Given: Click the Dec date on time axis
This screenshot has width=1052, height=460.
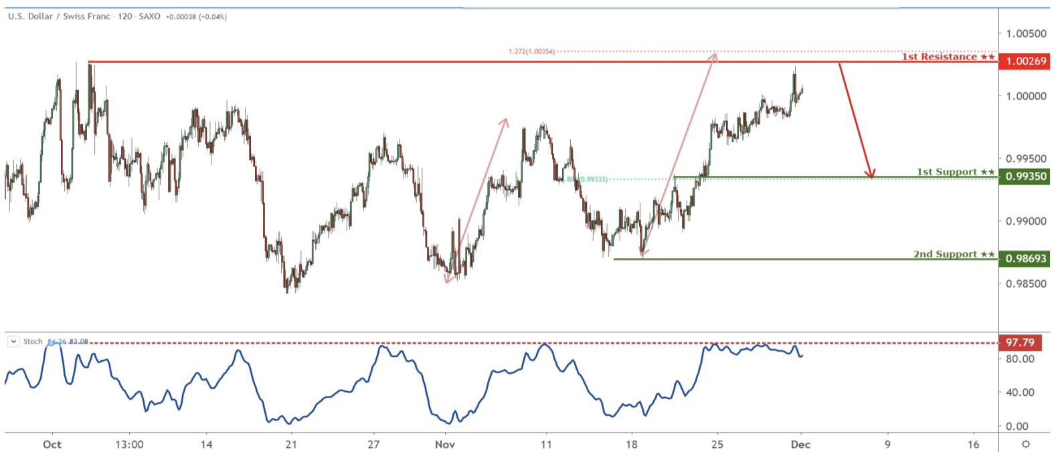Looking at the screenshot, I should [x=800, y=445].
